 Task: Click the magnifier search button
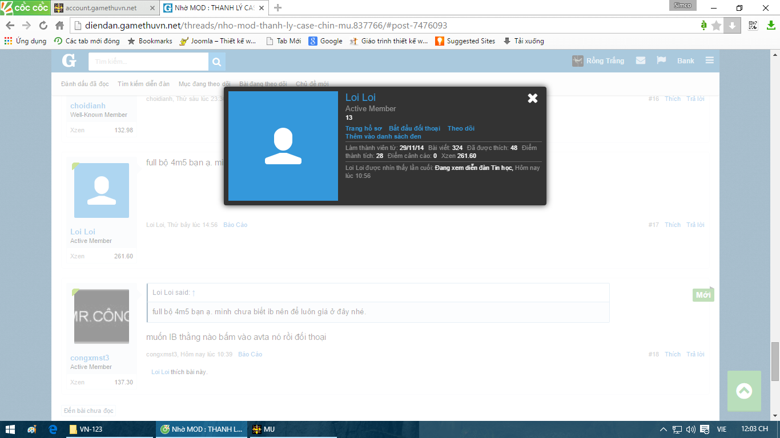pyautogui.click(x=217, y=62)
